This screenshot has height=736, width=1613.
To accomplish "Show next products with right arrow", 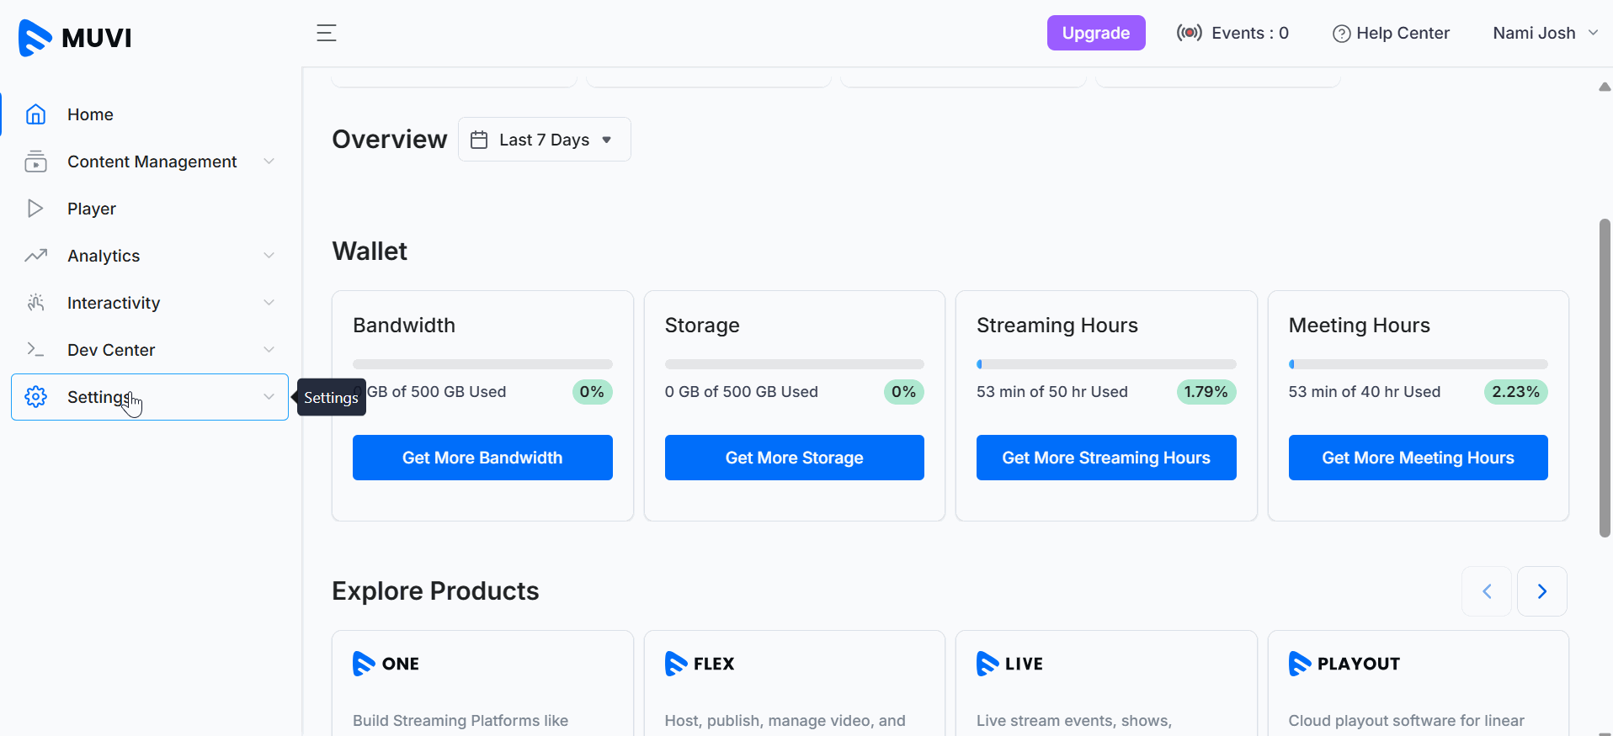I will coord(1541,591).
